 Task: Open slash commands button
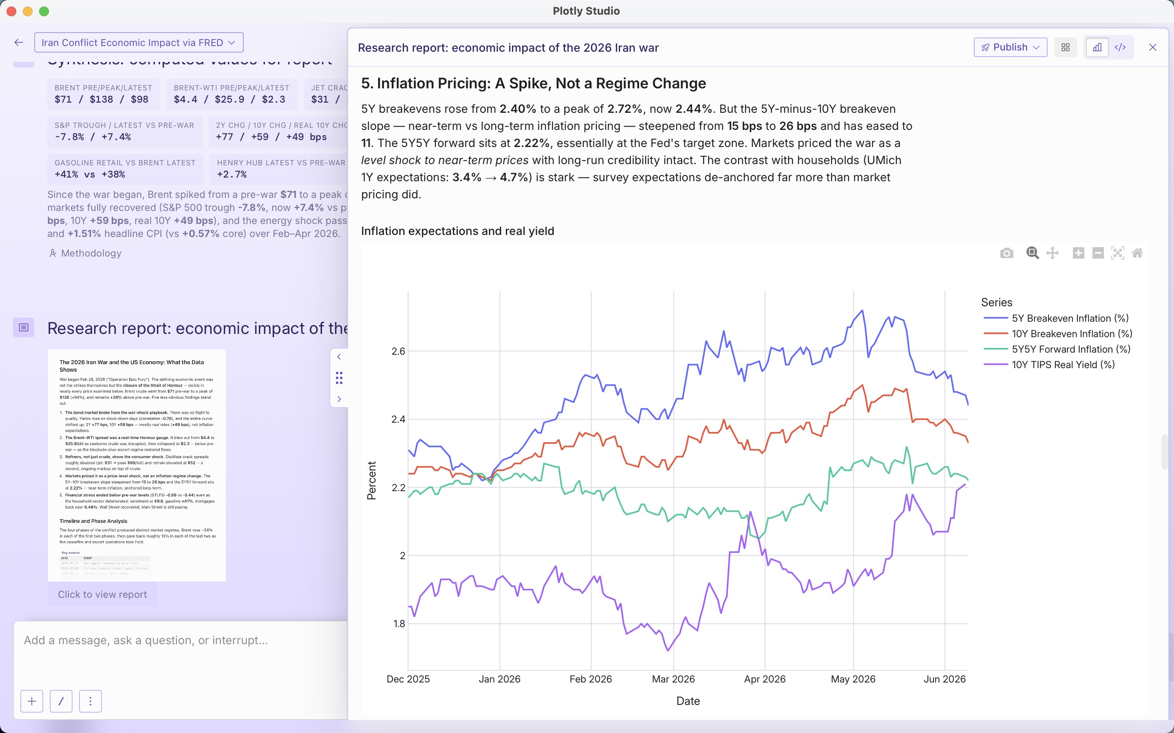(x=61, y=701)
